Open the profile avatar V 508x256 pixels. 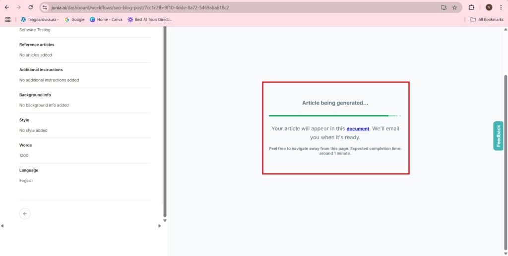click(x=489, y=7)
